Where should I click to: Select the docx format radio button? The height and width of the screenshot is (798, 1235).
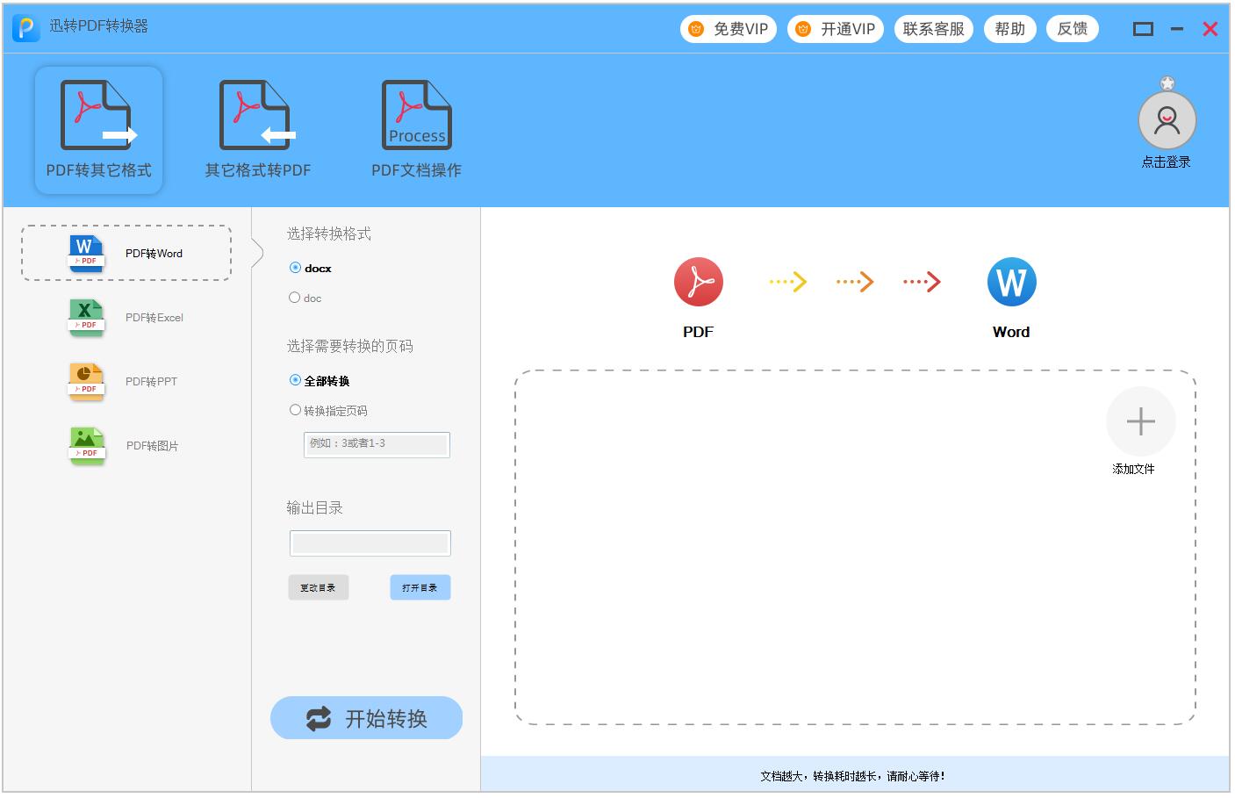point(295,268)
